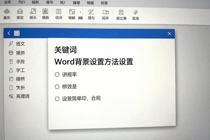Select 捂文 in the dialog sidebar
Viewport: 210px width, 140px height.
click(x=17, y=44)
